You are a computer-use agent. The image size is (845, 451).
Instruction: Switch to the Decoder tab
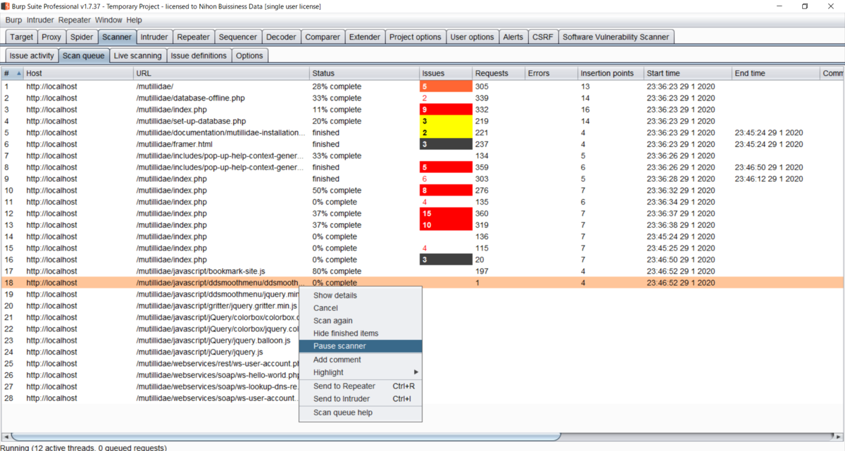click(x=282, y=37)
